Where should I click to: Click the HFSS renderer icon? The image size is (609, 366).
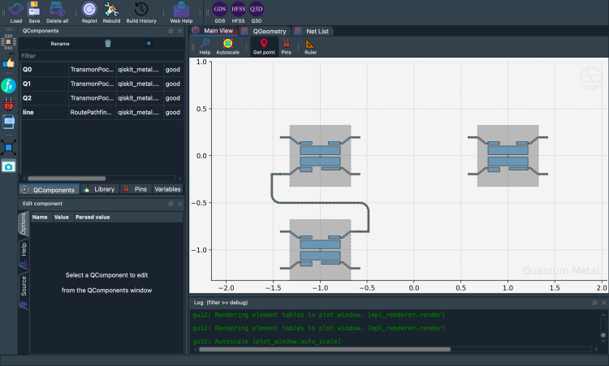238,12
